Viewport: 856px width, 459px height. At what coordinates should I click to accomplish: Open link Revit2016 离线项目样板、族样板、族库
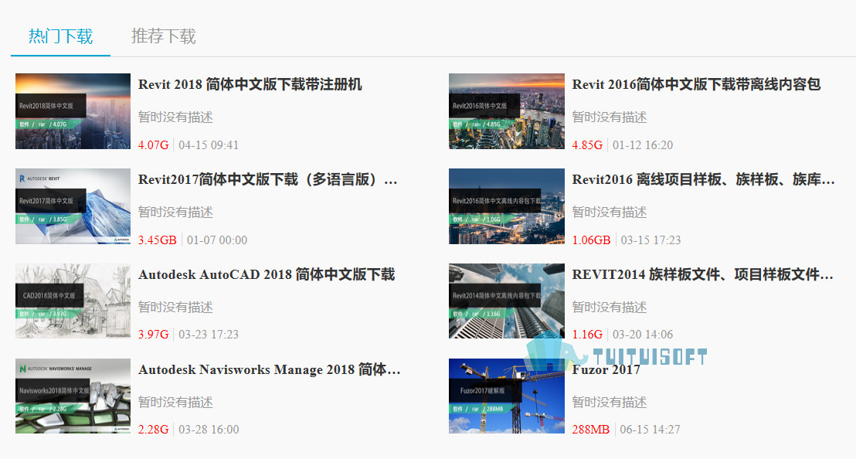(704, 179)
